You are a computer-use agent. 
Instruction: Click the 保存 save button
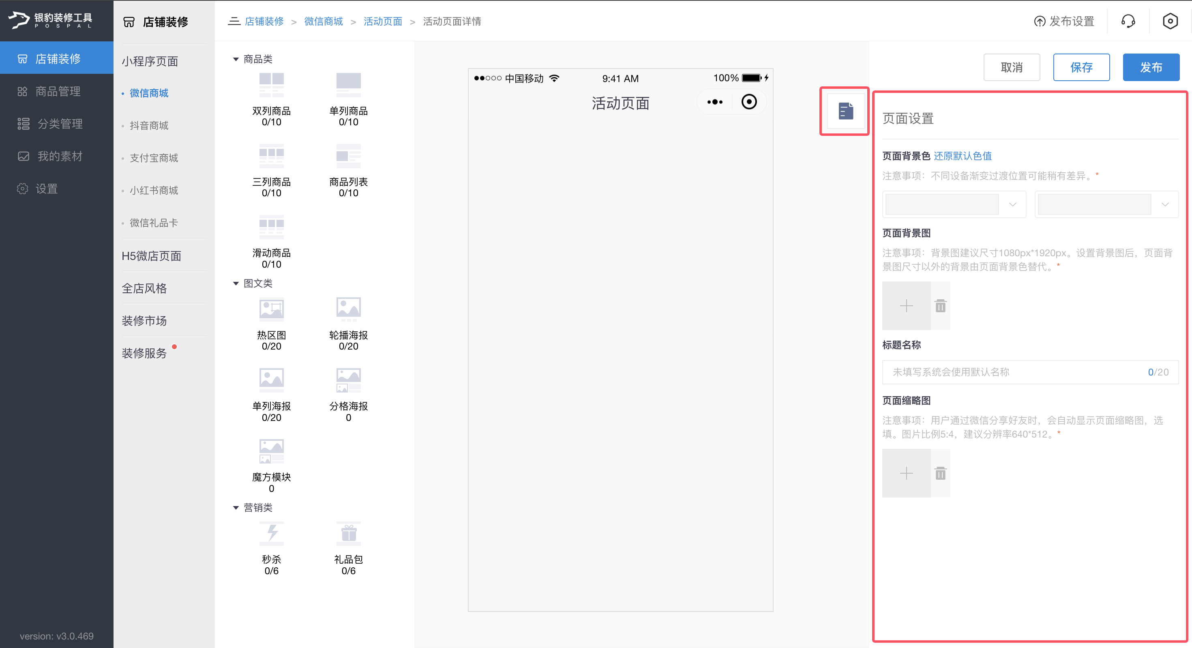1081,67
